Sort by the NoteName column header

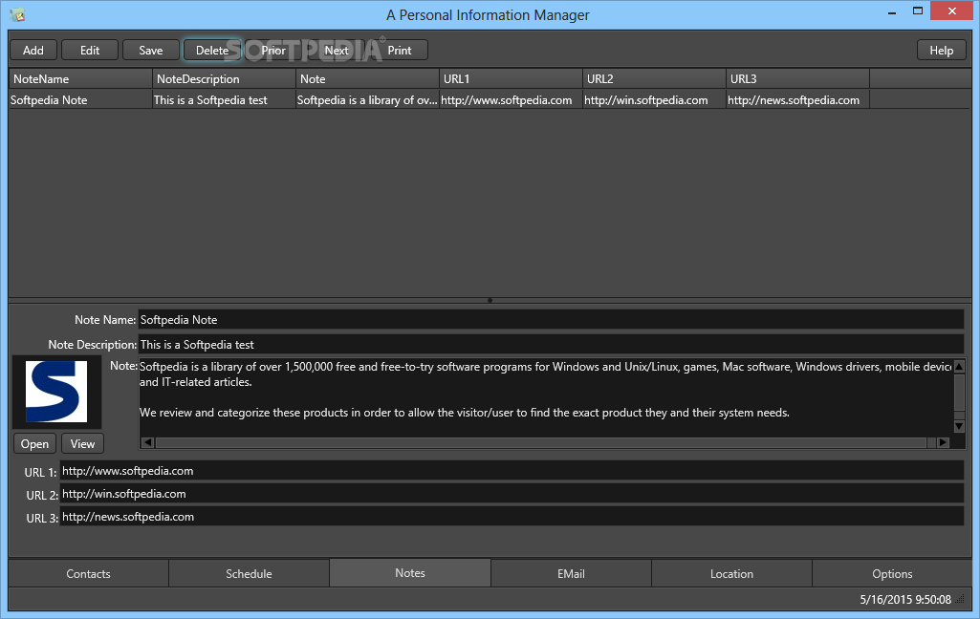tap(80, 78)
